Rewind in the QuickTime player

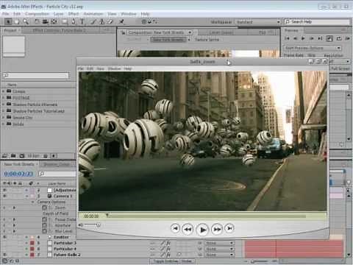(188, 229)
